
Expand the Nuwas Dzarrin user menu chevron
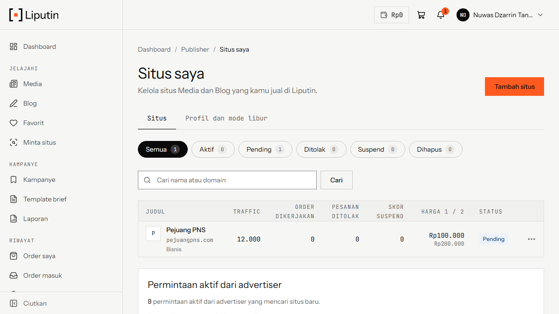[540, 15]
